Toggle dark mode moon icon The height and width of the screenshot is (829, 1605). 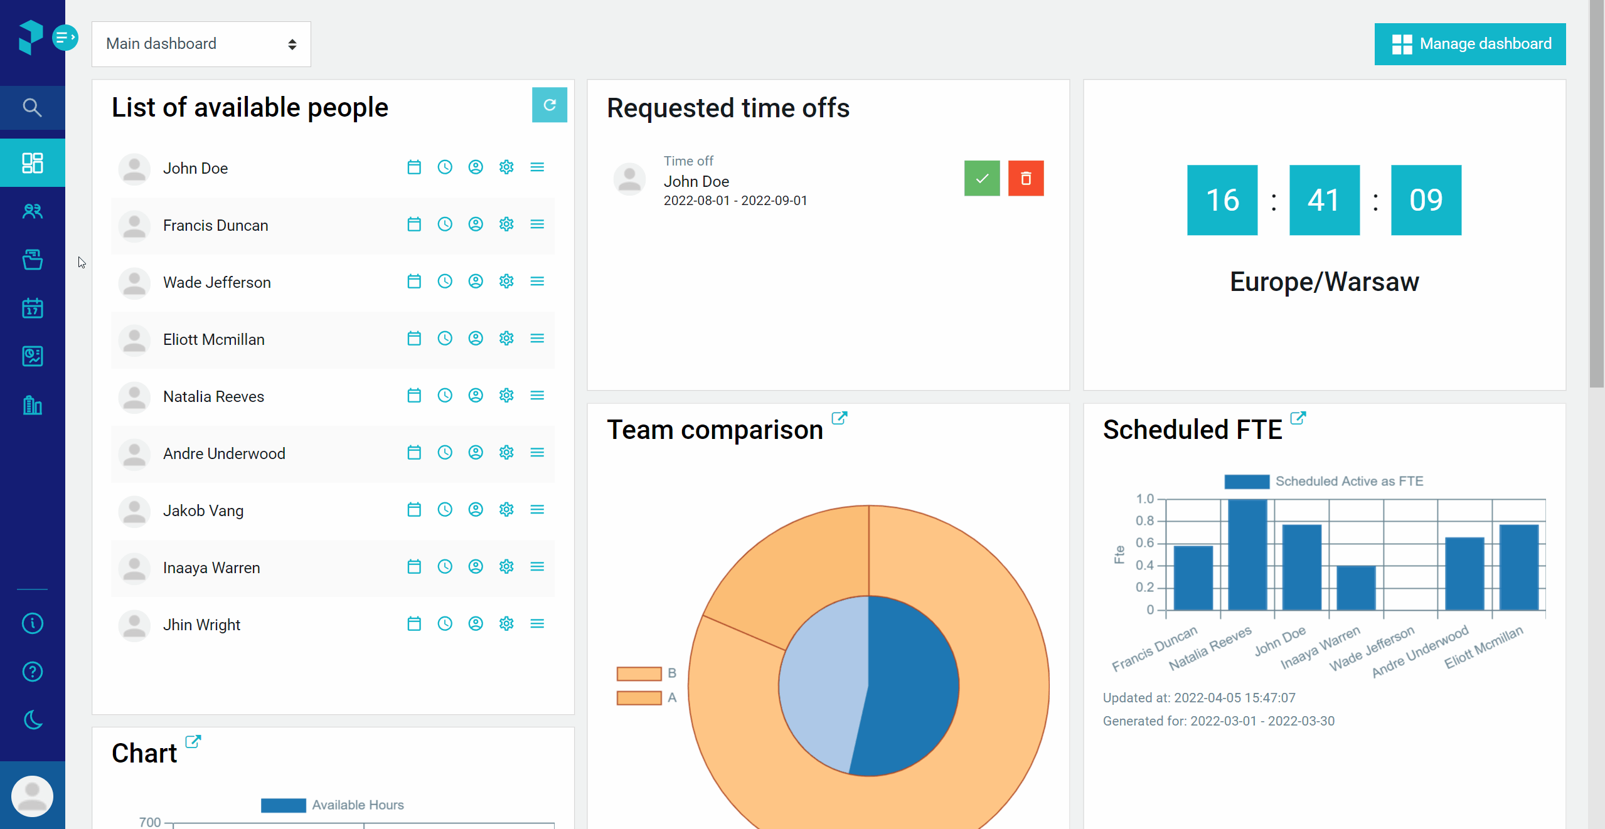[x=33, y=720]
